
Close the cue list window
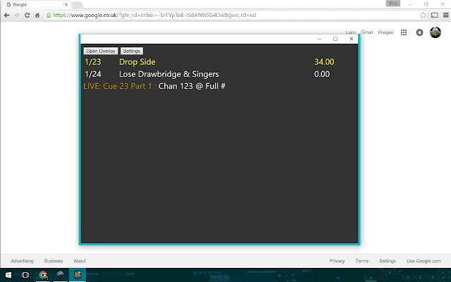[352, 39]
